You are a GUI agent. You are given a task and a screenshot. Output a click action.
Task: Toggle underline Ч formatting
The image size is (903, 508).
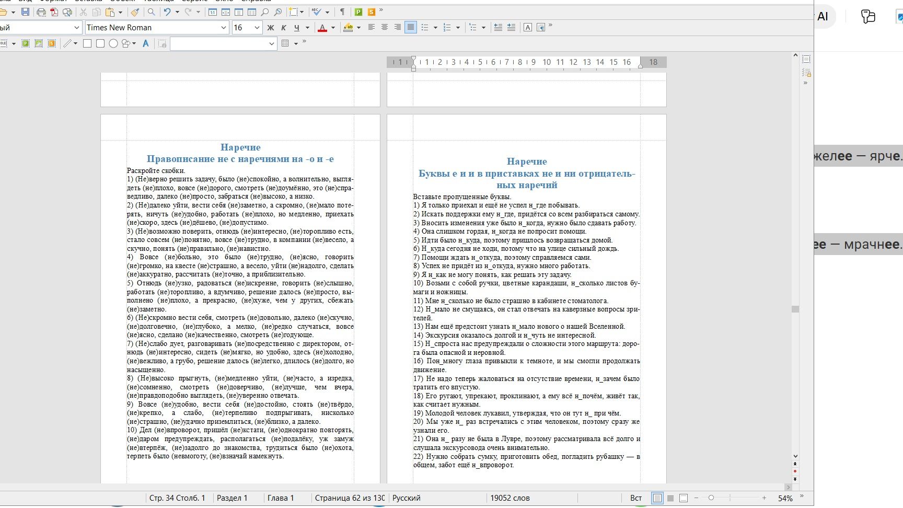click(297, 28)
